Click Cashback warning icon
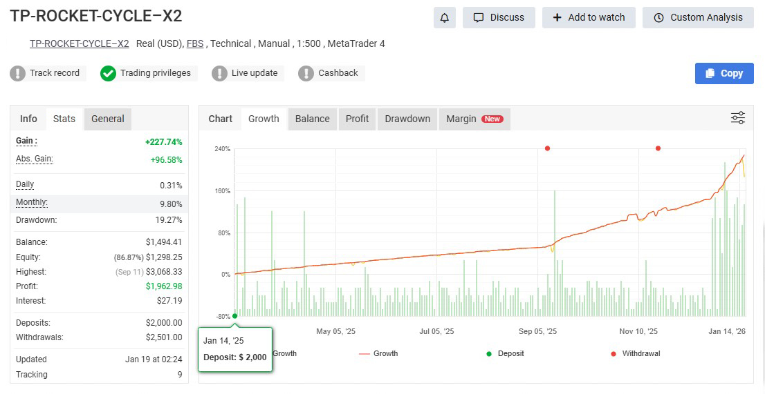Screen dimensions: 765x394 pos(306,73)
